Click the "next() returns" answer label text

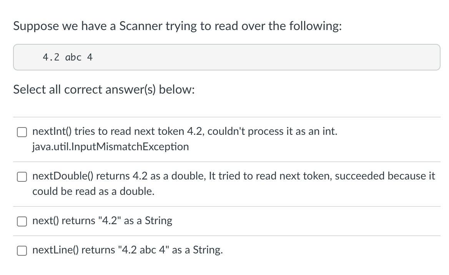[102, 221]
